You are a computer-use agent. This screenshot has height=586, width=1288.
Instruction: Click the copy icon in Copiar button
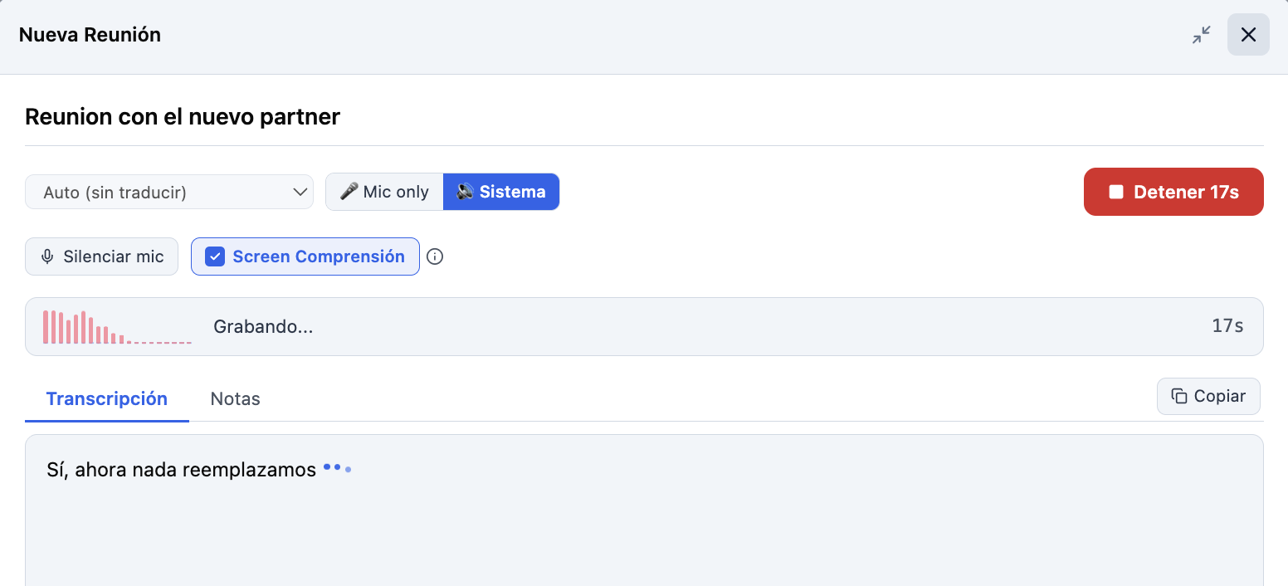point(1178,397)
